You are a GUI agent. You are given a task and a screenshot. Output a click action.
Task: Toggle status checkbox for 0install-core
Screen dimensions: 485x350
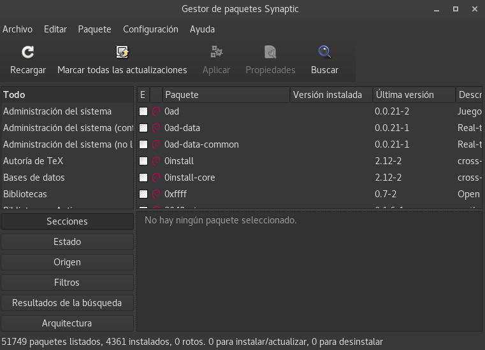143,178
